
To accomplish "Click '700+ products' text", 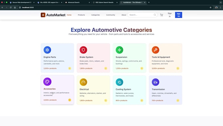I will (x=157, y=100).
